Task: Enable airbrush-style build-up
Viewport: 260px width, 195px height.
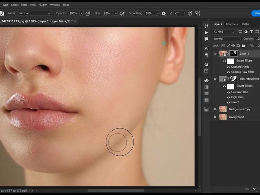Action: (x=122, y=13)
